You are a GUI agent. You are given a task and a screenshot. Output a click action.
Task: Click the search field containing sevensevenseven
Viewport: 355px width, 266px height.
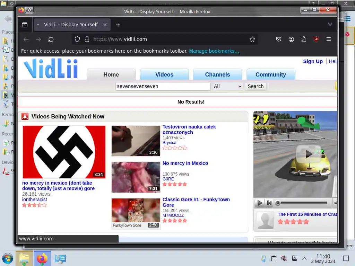[x=163, y=86]
